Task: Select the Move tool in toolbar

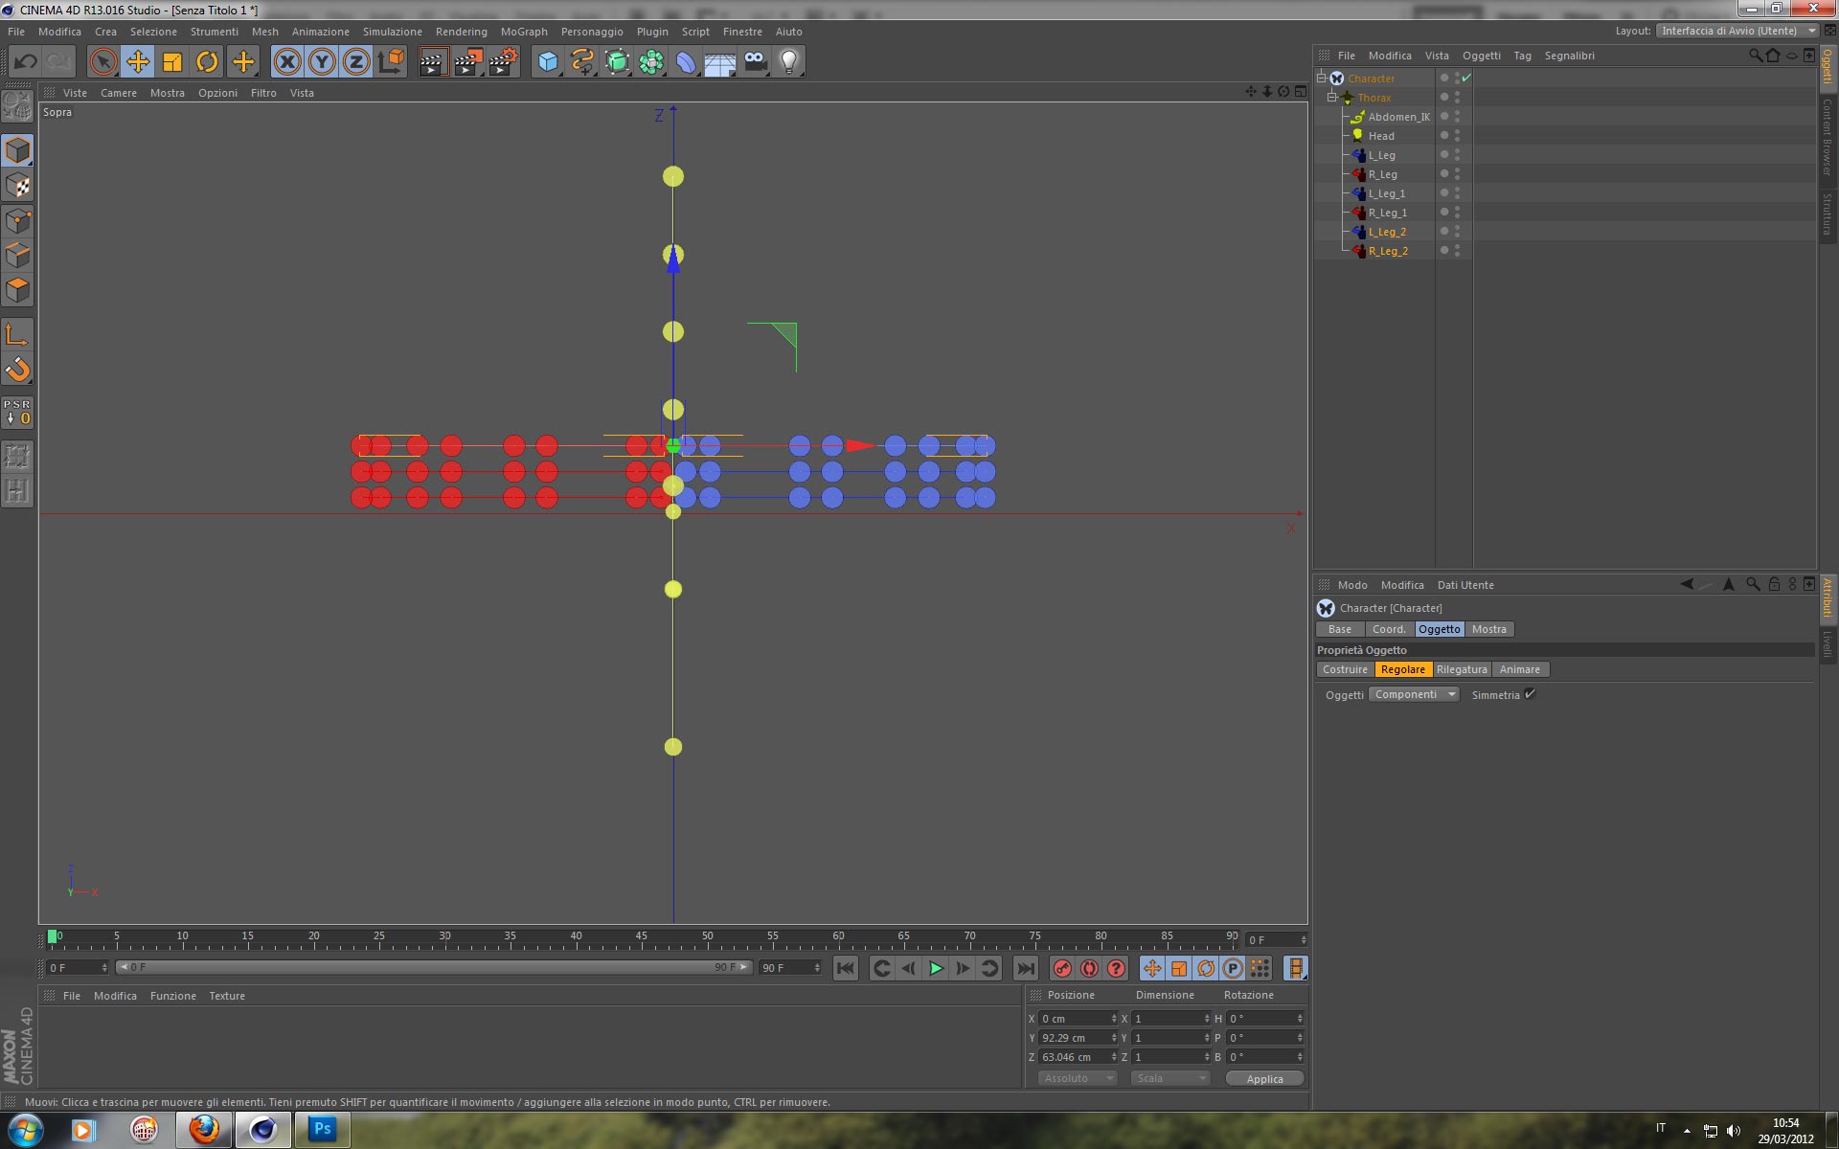Action: [x=138, y=62]
